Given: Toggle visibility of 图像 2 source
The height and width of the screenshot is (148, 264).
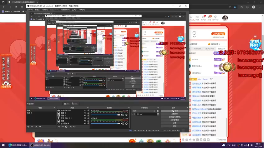Looking at the screenshot, I should pos(85,116).
